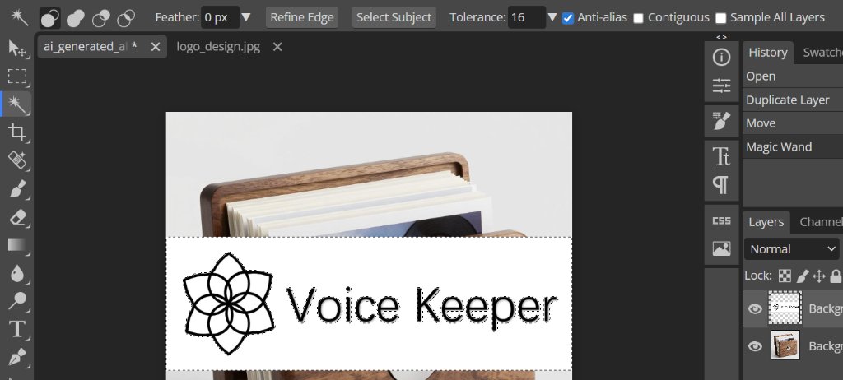
Task: Revert to the Open history state
Action: click(x=793, y=76)
